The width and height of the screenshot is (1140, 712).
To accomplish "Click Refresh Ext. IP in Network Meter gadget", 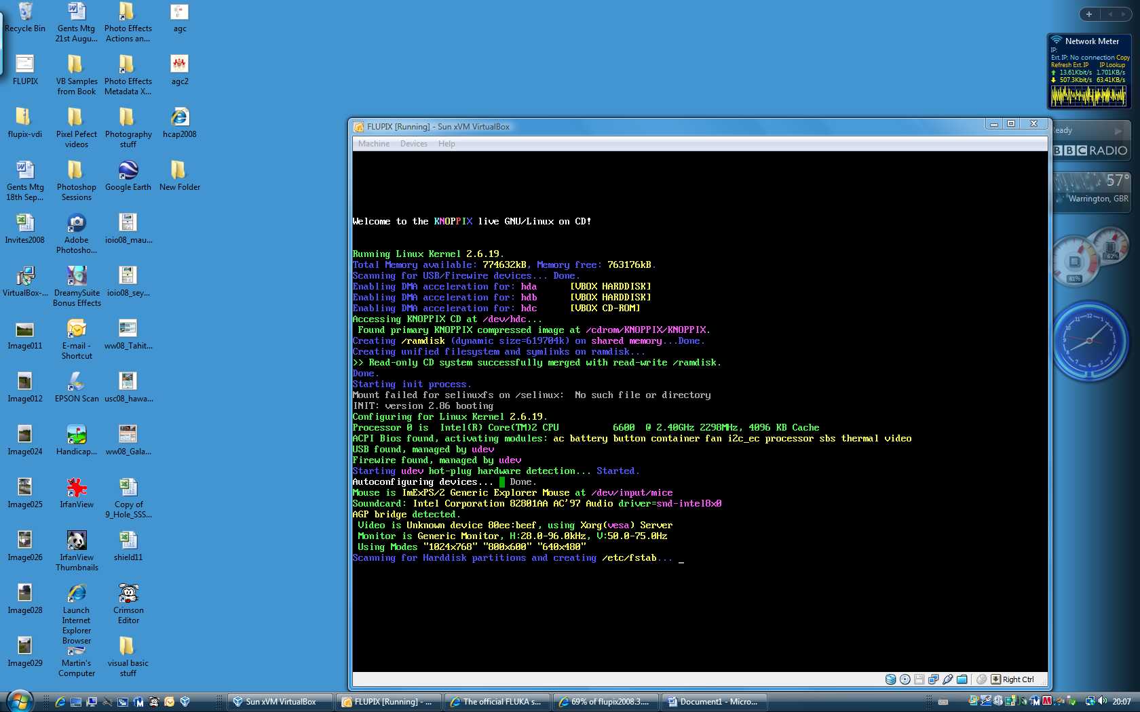I will (x=1069, y=65).
